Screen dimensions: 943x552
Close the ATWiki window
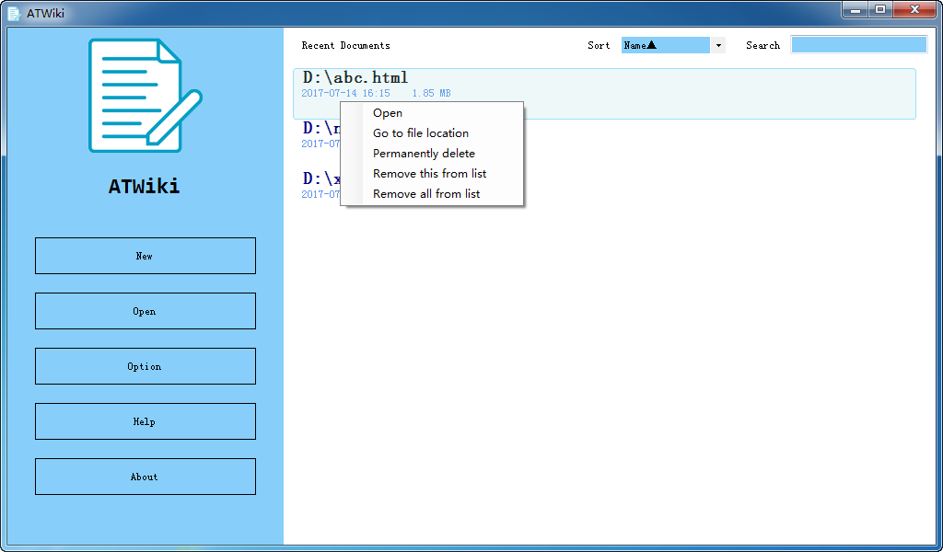(x=914, y=9)
